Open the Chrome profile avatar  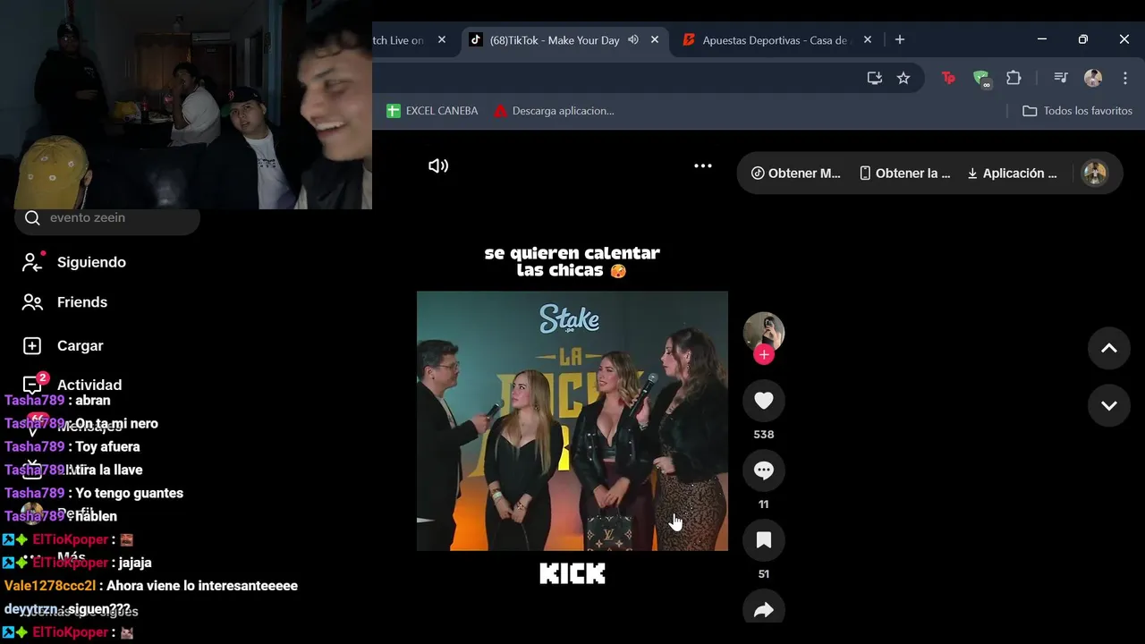(1093, 78)
